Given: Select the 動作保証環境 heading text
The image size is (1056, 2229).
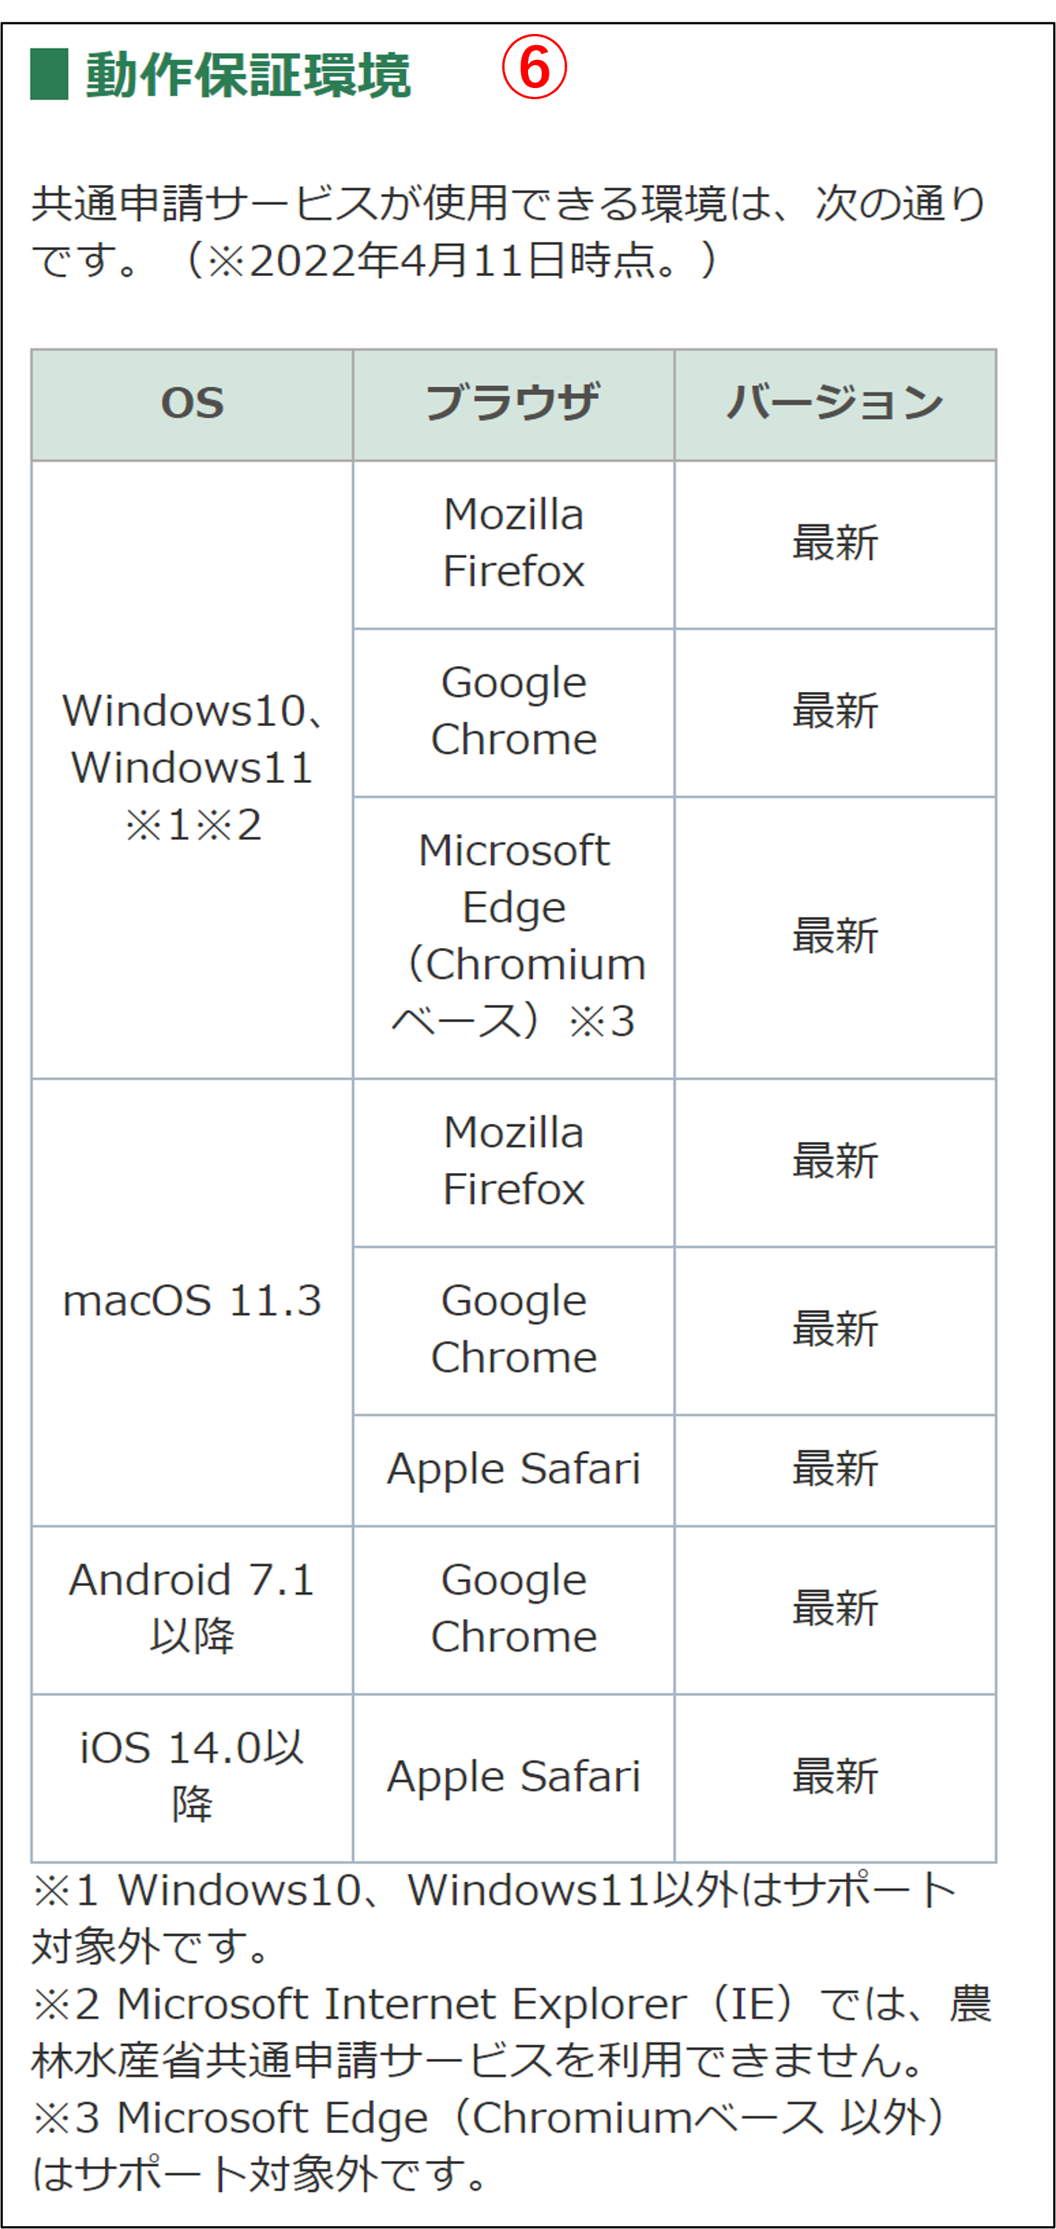Looking at the screenshot, I should pos(247,75).
